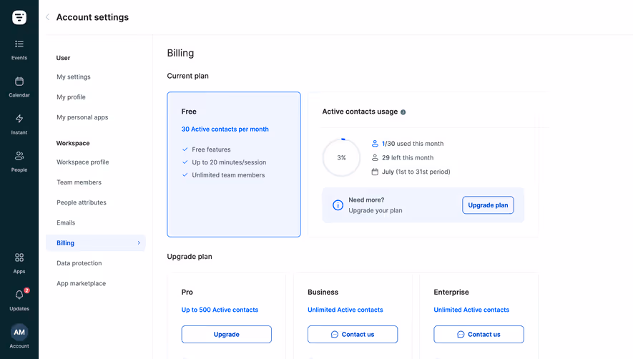This screenshot has height=359, width=633.
Task: Click the Account settings title
Action: click(92, 17)
